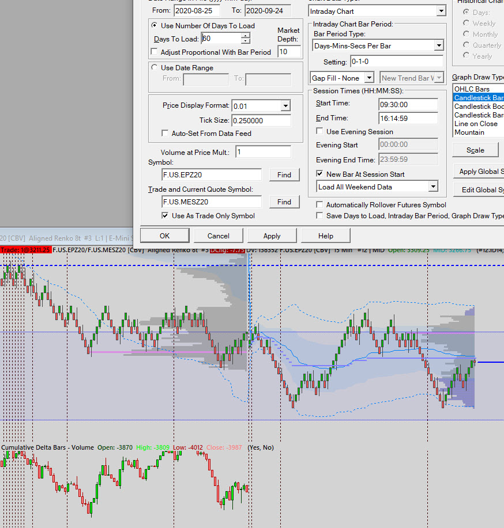The width and height of the screenshot is (504, 528).
Task: Expand the Gap Fill - None dropdown
Action: [x=368, y=78]
